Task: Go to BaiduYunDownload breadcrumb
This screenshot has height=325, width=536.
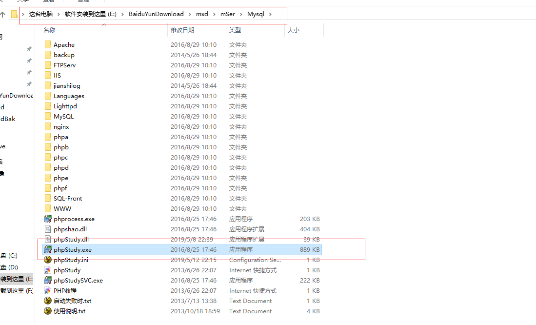Action: pyautogui.click(x=156, y=14)
